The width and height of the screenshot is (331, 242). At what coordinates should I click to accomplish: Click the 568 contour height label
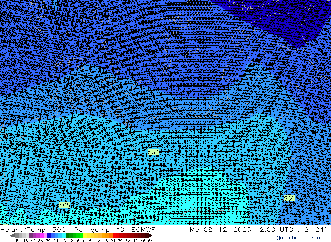pyautogui.click(x=65, y=205)
